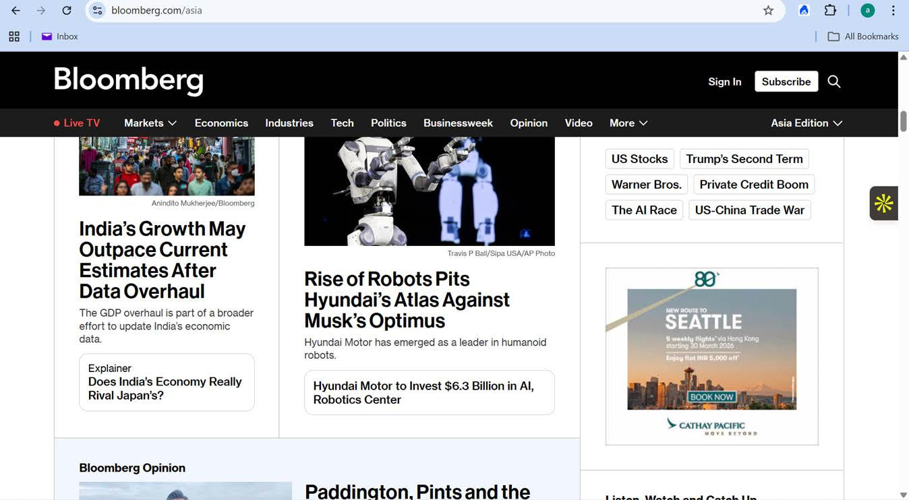
Task: Open the Bloomberg Opinion section heading
Action: 132,468
